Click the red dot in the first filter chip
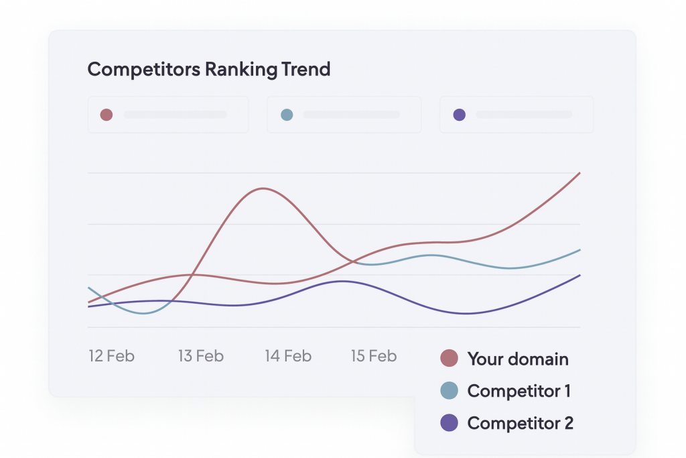The width and height of the screenshot is (686, 458). coord(106,115)
